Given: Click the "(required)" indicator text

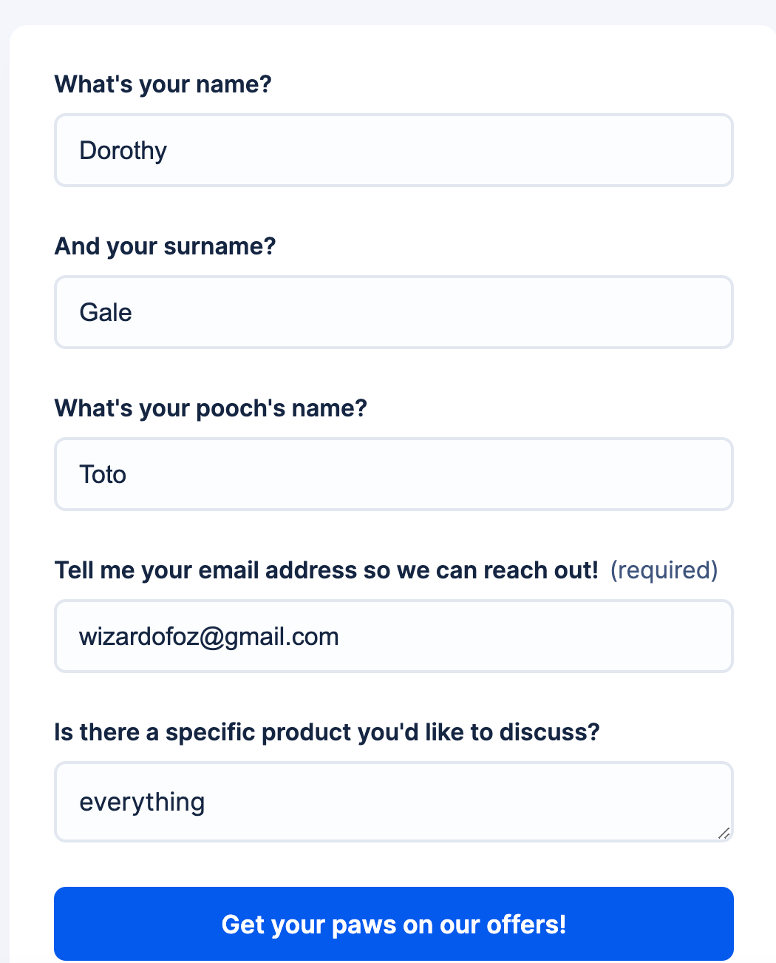Looking at the screenshot, I should point(664,570).
